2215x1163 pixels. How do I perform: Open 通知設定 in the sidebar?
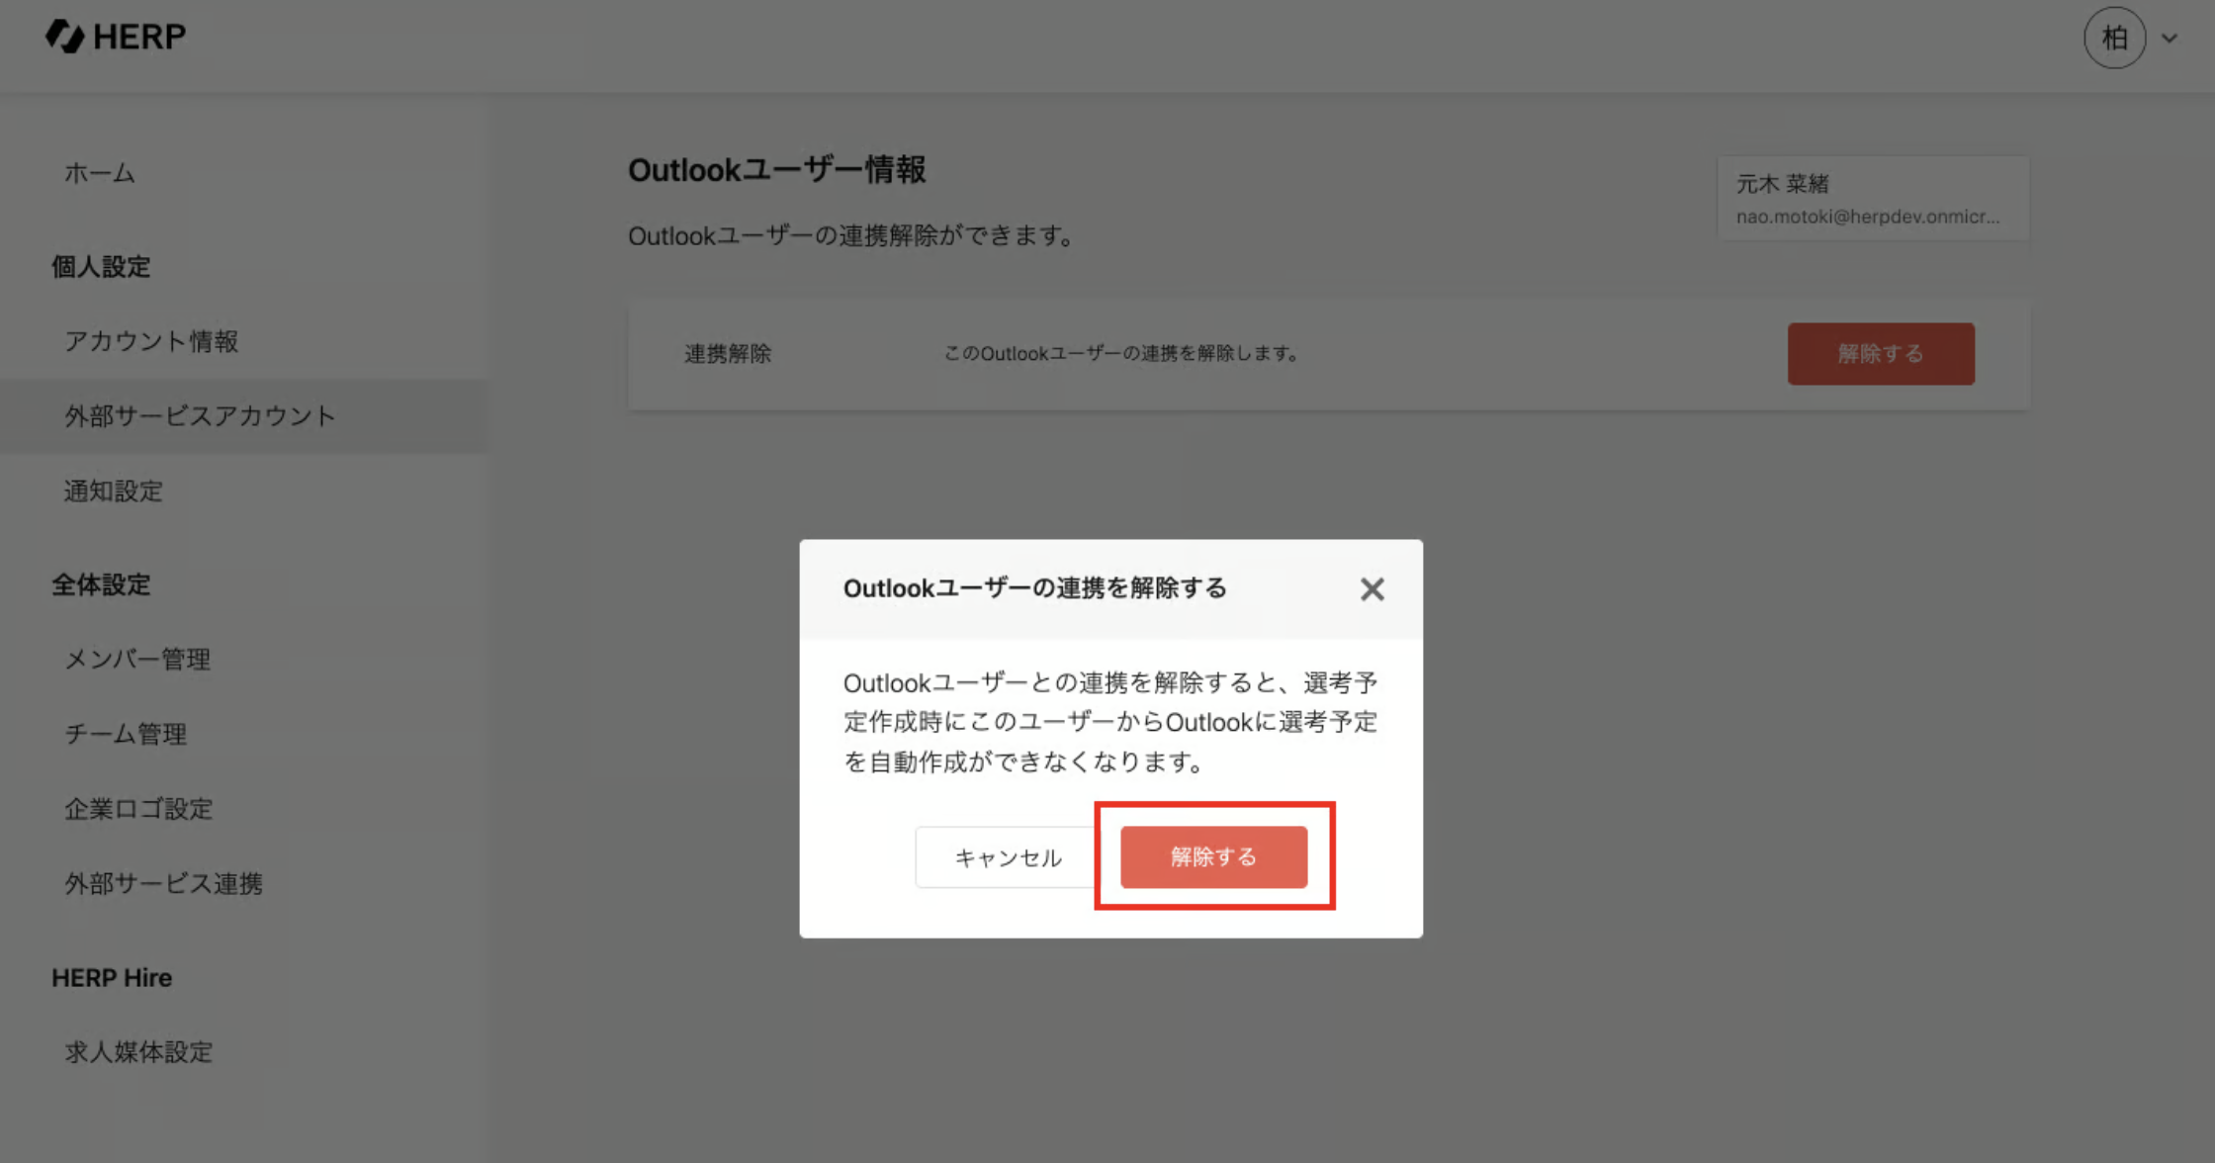[114, 491]
